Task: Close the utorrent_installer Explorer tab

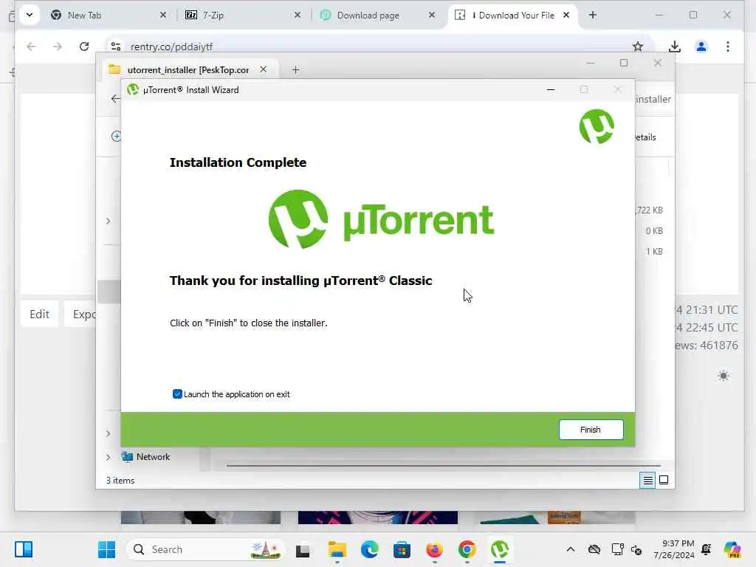Action: [x=264, y=69]
